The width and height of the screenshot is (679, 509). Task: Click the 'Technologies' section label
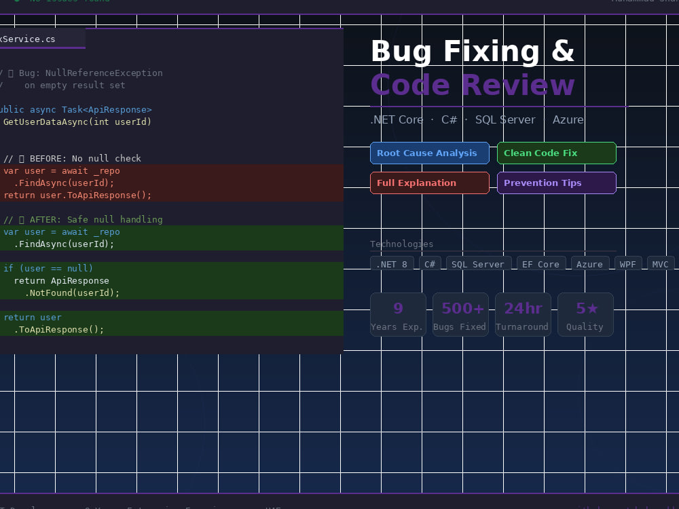(401, 244)
